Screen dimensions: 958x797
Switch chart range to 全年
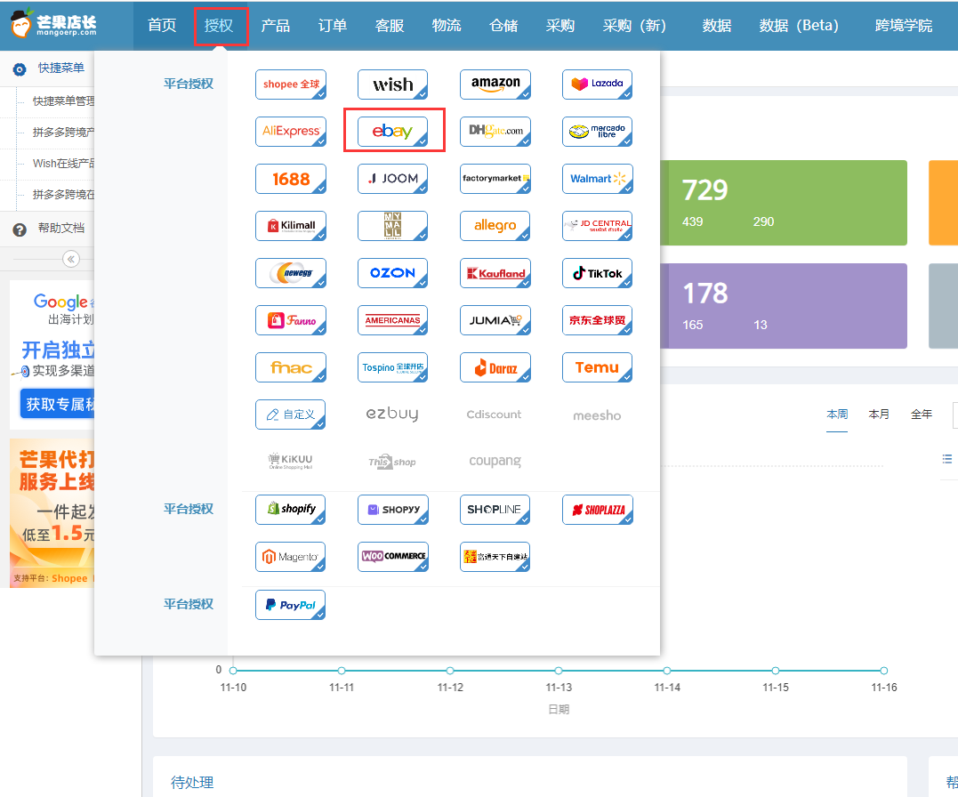pos(922,415)
